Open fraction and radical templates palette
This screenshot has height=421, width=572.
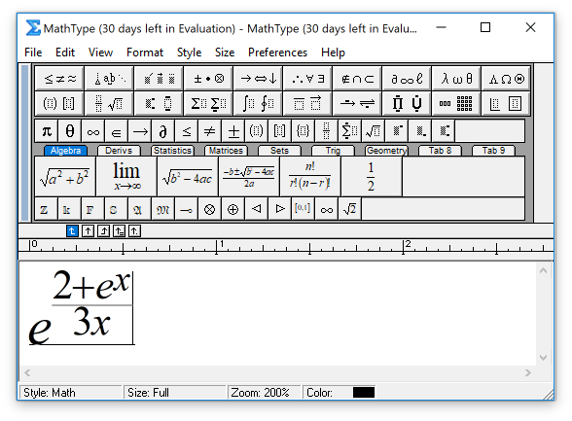109,103
